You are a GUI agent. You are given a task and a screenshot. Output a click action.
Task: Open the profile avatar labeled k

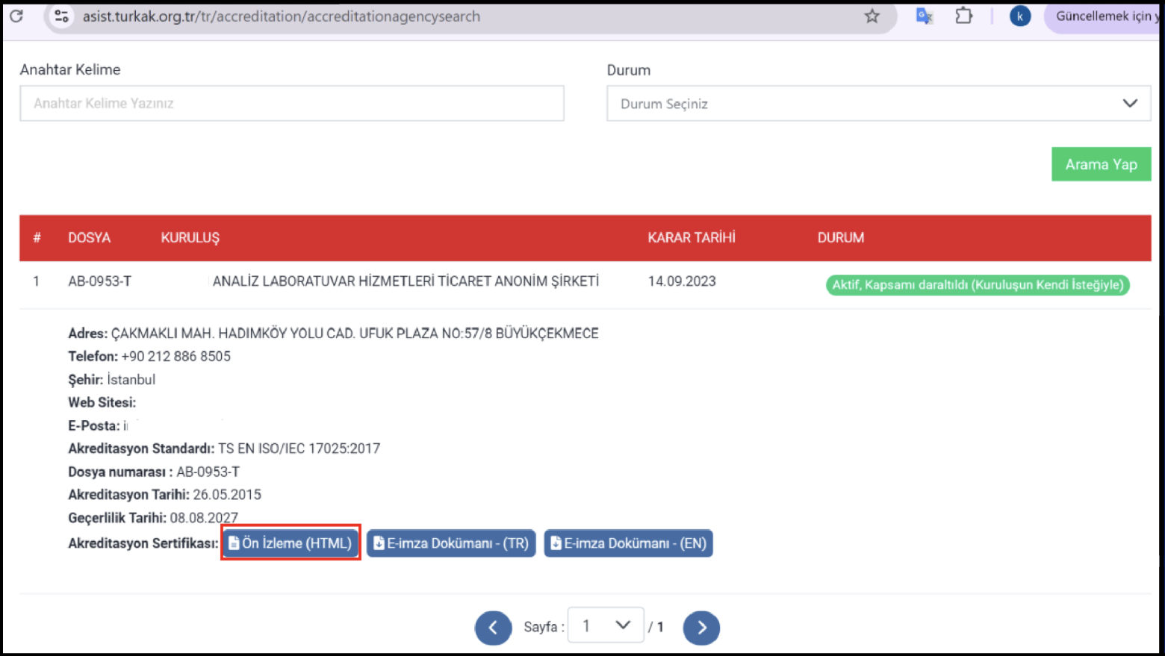point(1020,16)
